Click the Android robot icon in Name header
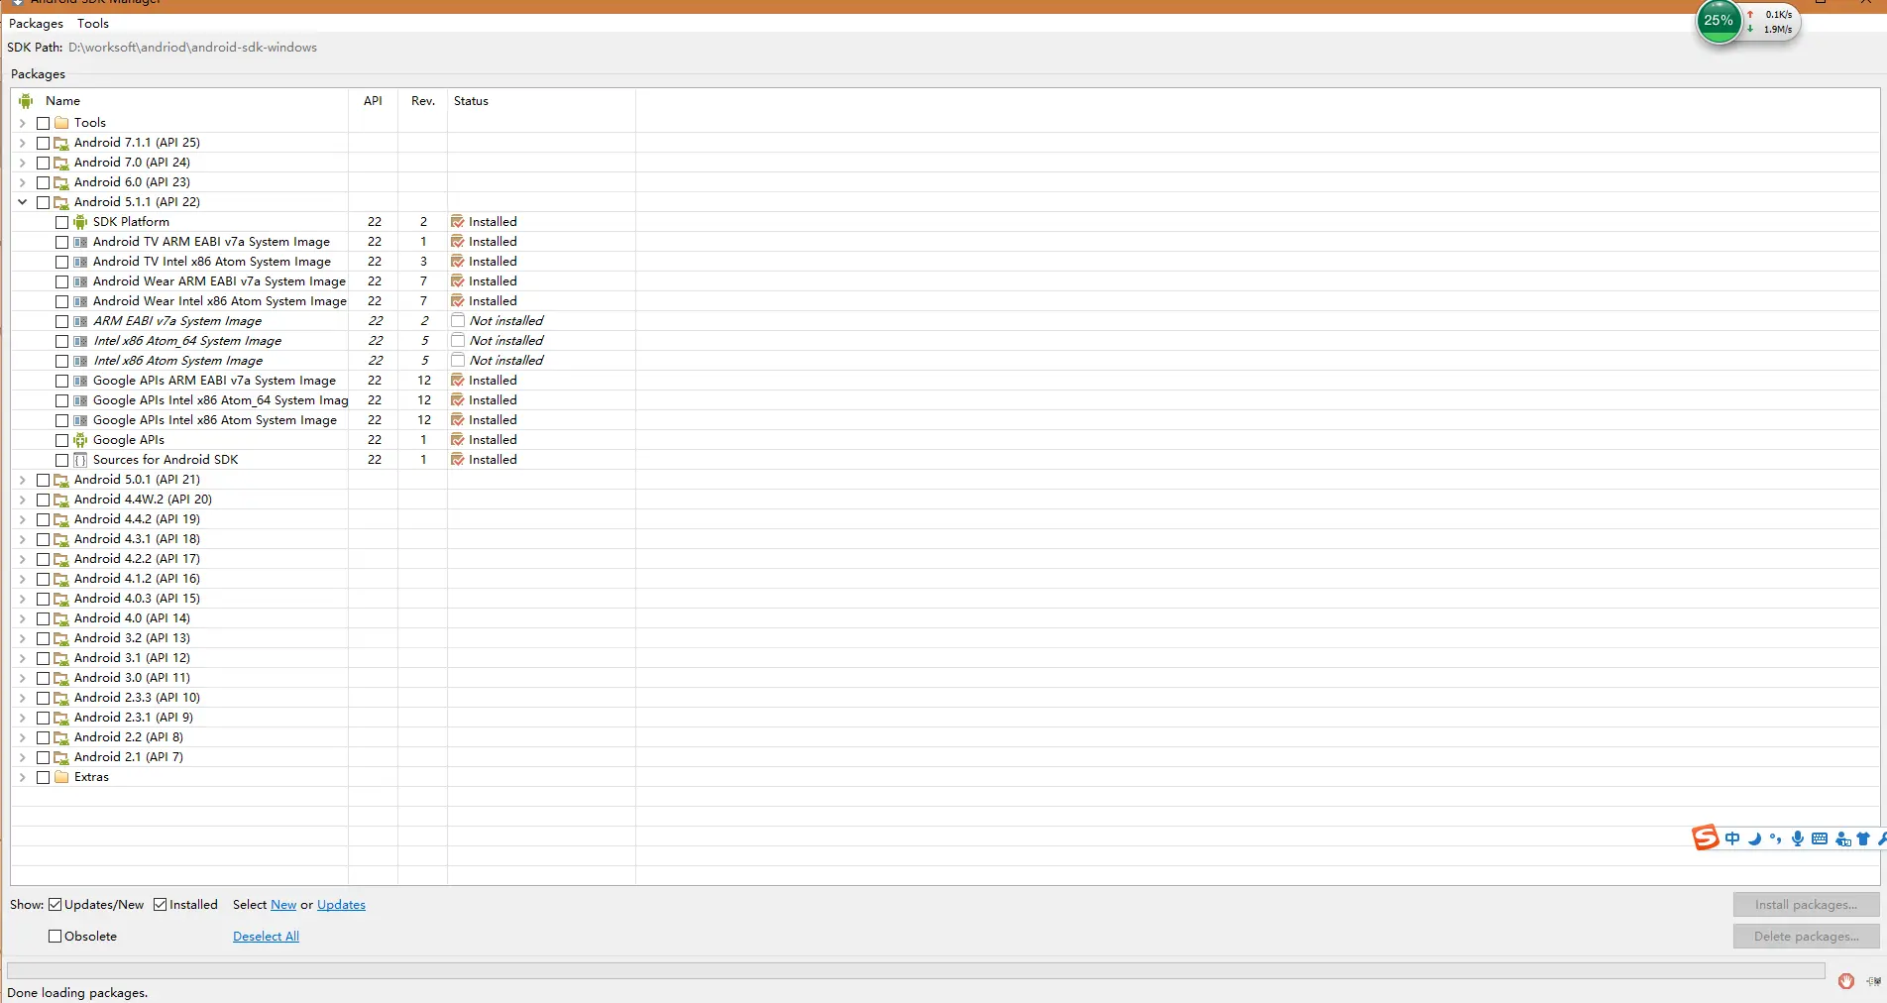 (26, 101)
